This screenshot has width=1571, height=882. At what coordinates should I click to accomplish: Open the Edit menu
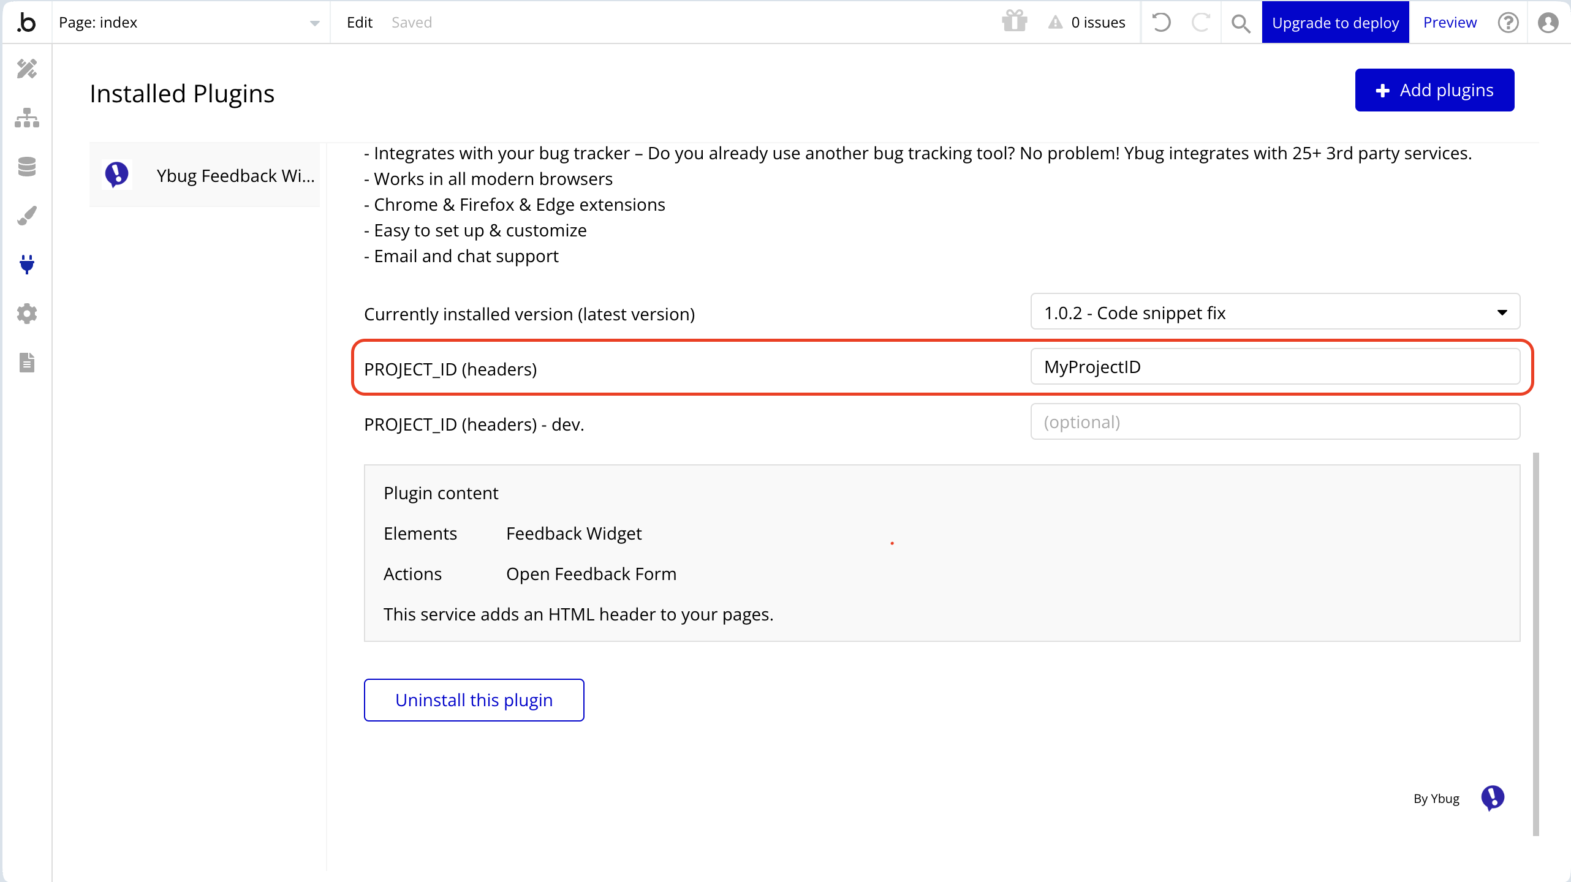(x=360, y=23)
